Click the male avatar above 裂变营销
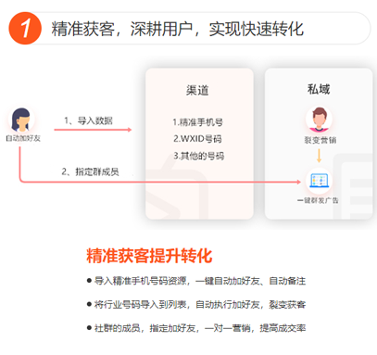377x355 pixels. [320, 120]
